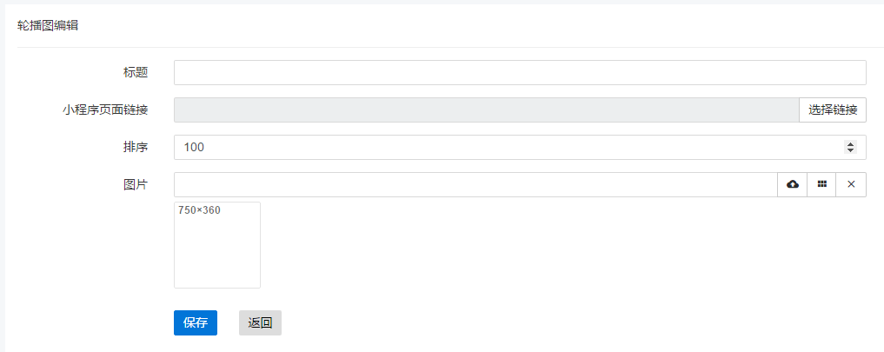Select the 100 value in 排序
Image resolution: width=884 pixels, height=352 pixels.
point(194,147)
